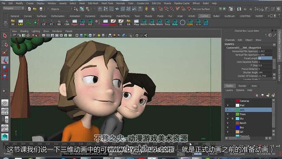Click the FT shelf button
Screen dimensions: 282x159
pos(51,23)
